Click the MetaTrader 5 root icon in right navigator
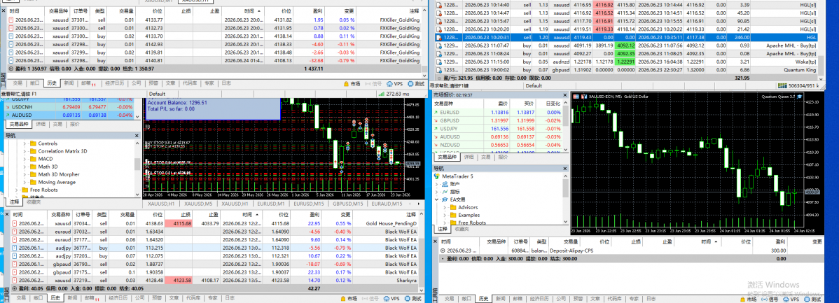The width and height of the screenshot is (839, 303). coord(437,176)
